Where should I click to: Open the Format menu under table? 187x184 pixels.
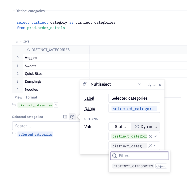click(x=31, y=97)
